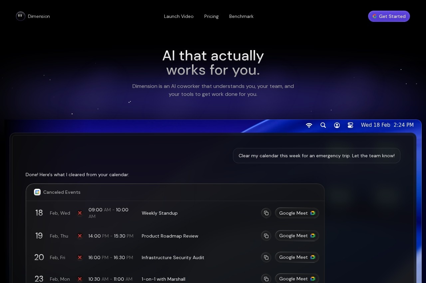
Task: Click the date and time display
Action: coord(387,125)
